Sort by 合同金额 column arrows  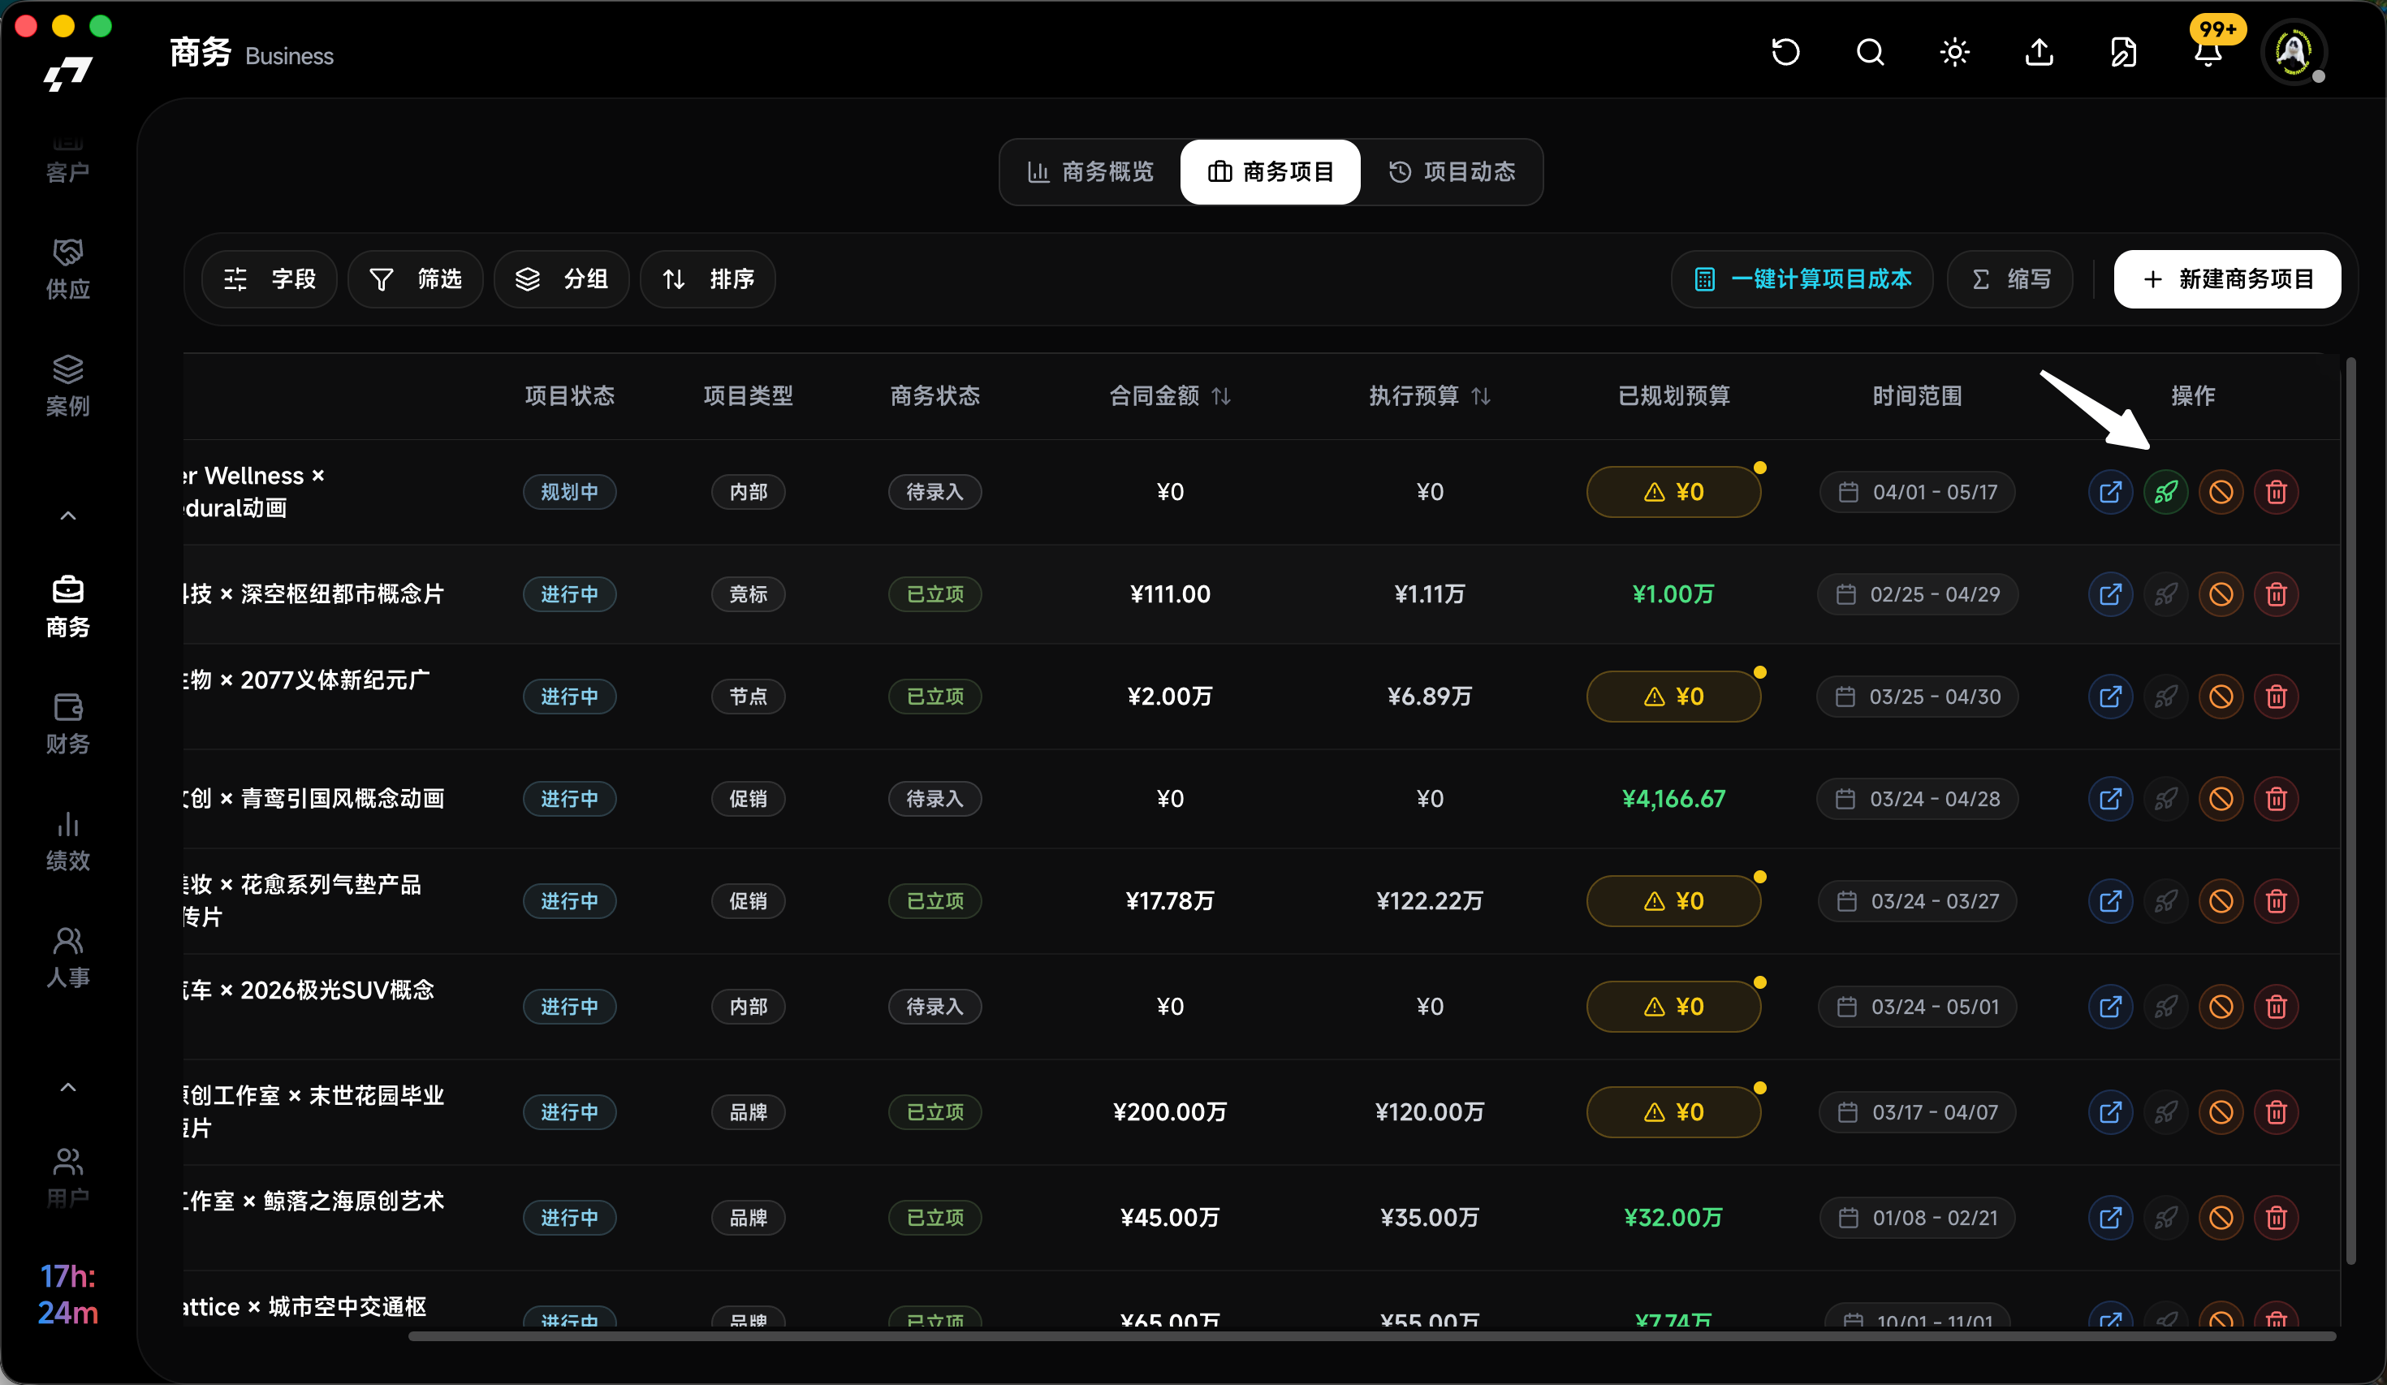click(1221, 396)
